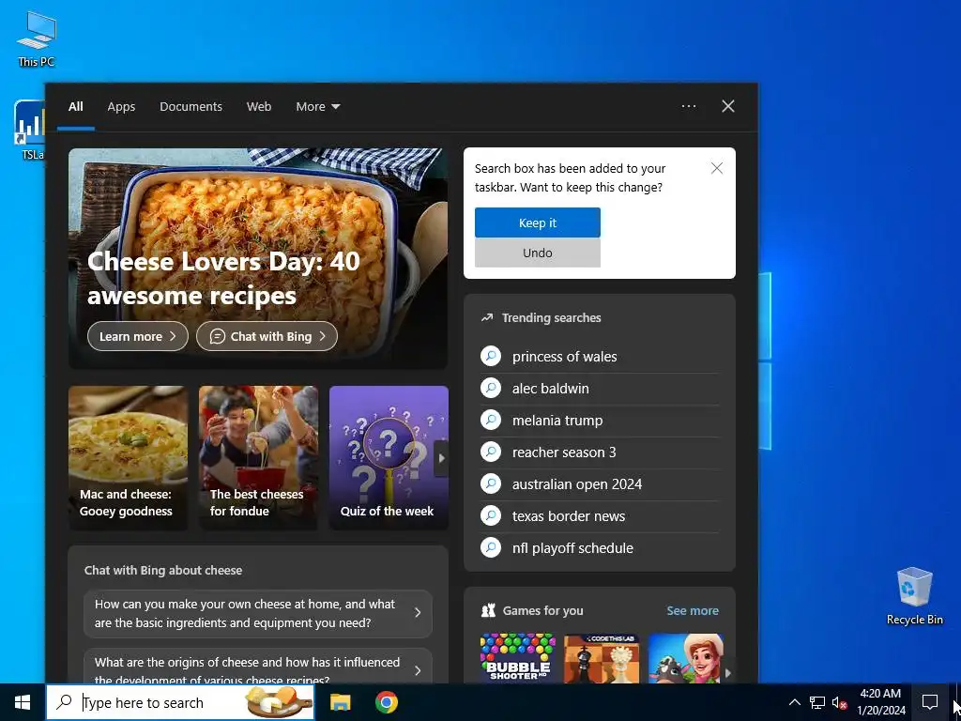Click search icon beside texas border news
Image resolution: width=961 pixels, height=721 pixels.
click(491, 515)
